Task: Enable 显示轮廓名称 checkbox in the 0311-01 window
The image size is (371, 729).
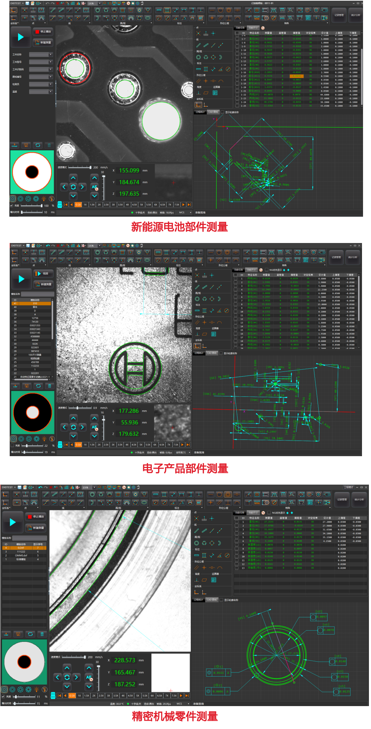Action: point(222,112)
